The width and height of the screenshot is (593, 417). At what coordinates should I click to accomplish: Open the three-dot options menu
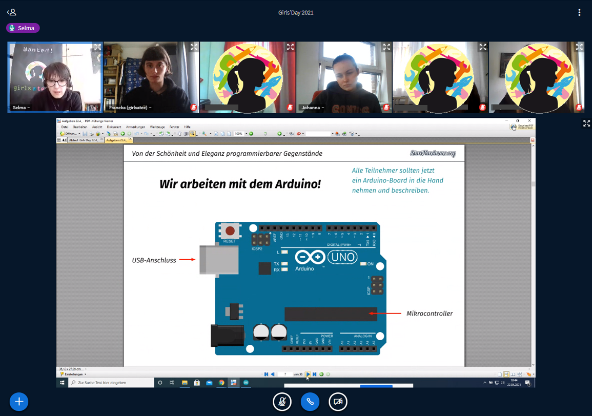tap(579, 12)
